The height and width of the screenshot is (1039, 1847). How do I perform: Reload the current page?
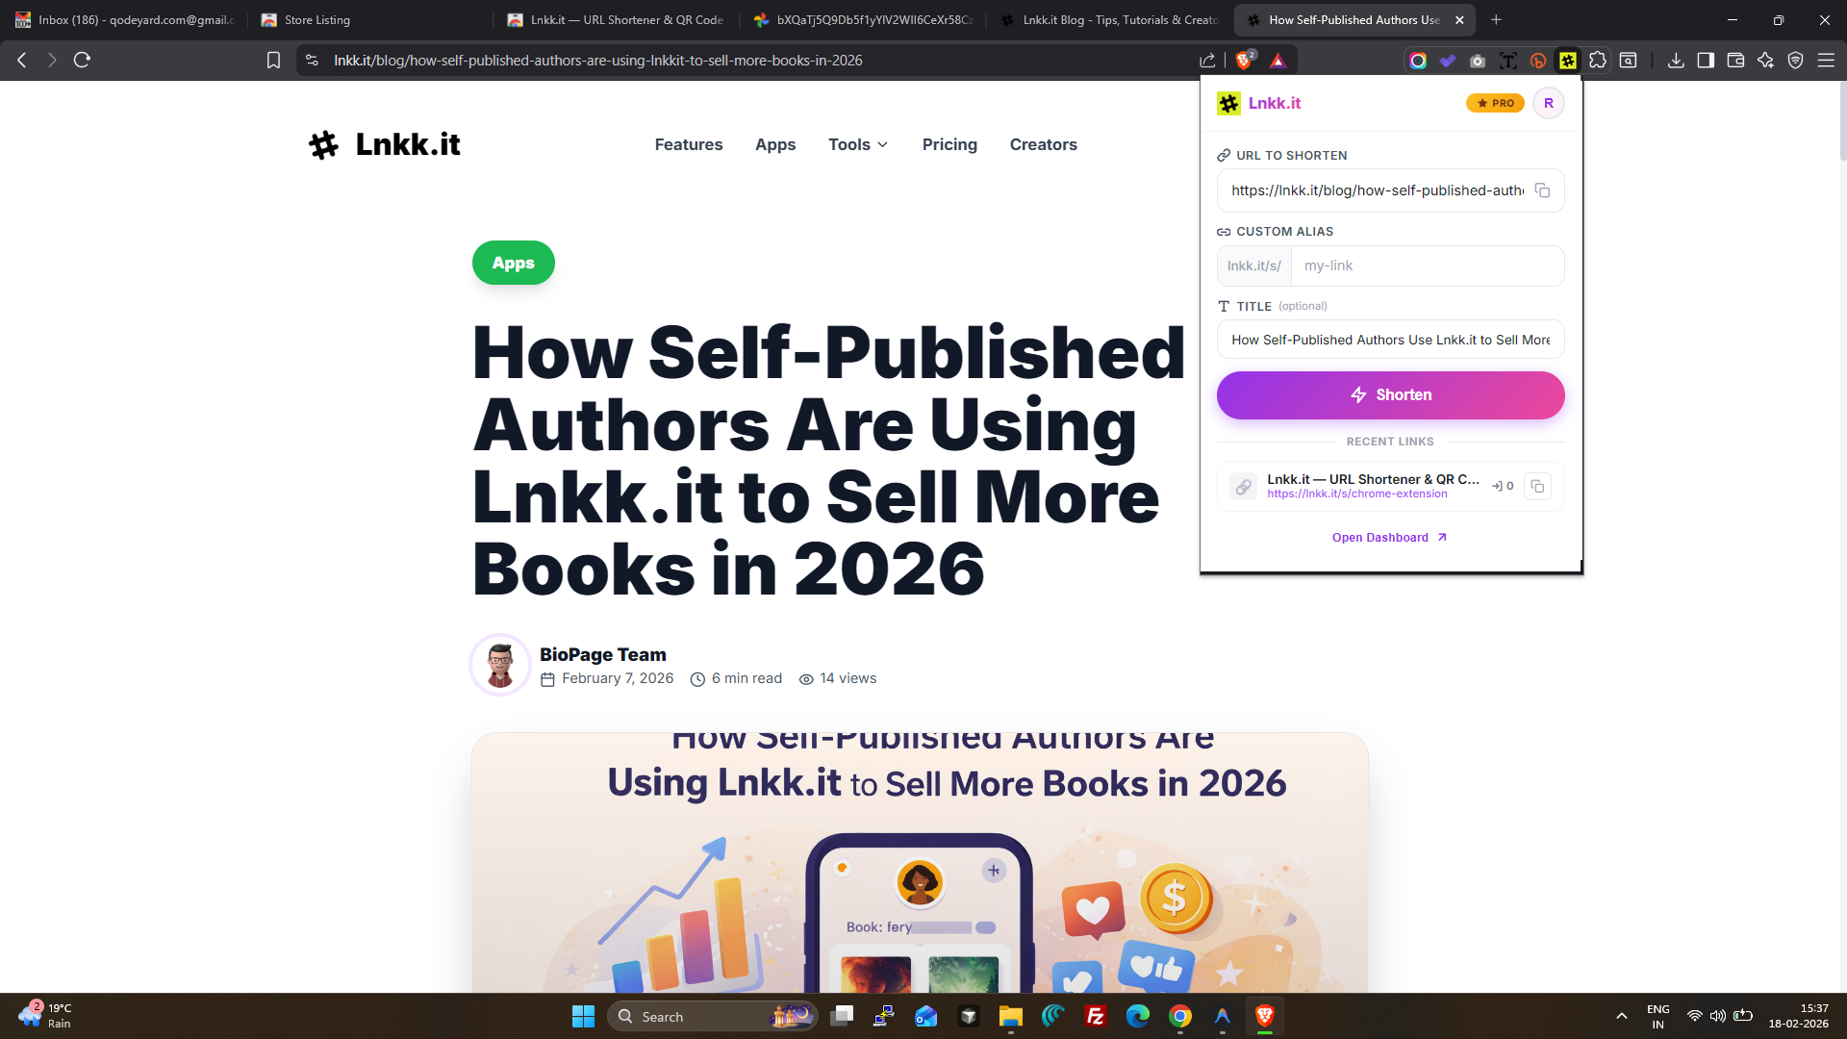[x=83, y=60]
